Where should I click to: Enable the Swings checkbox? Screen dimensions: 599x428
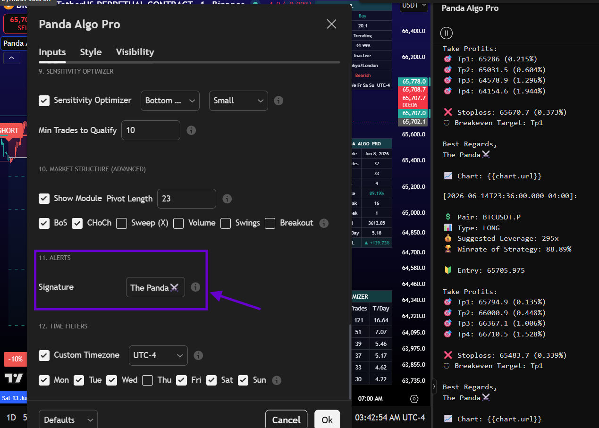226,223
